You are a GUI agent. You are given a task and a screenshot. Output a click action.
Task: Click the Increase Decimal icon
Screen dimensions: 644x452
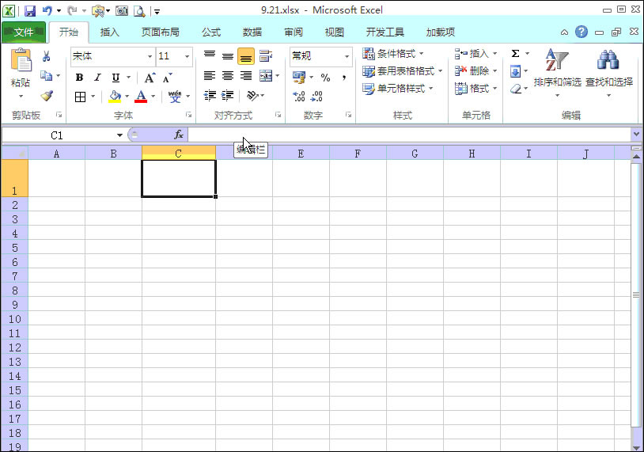[x=298, y=96]
